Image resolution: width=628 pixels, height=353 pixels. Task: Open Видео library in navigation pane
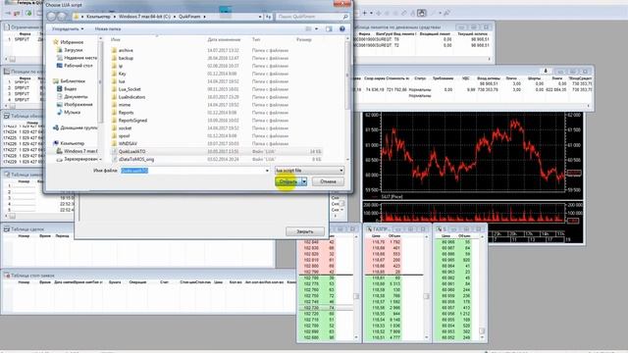click(70, 89)
